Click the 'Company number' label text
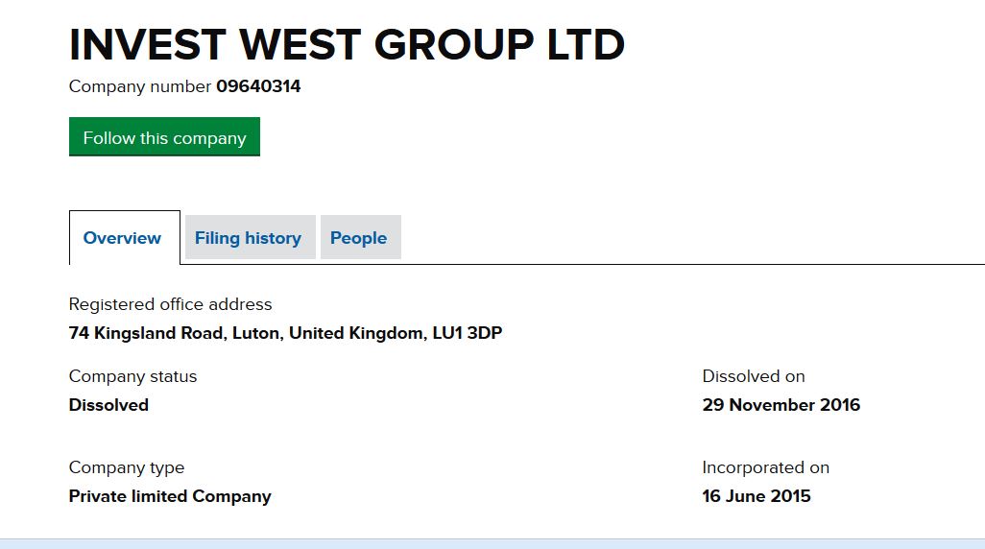 139,86
